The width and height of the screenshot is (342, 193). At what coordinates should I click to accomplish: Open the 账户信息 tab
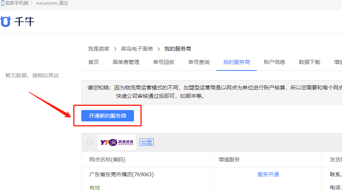[274, 62]
